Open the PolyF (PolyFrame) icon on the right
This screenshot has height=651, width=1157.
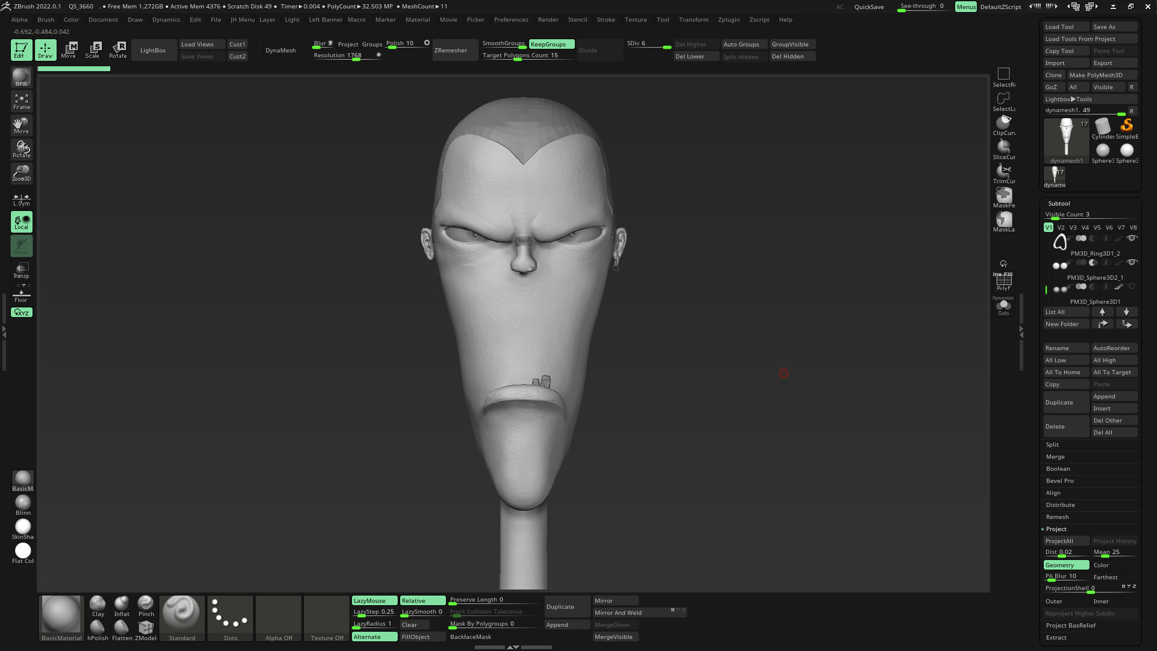[1003, 280]
